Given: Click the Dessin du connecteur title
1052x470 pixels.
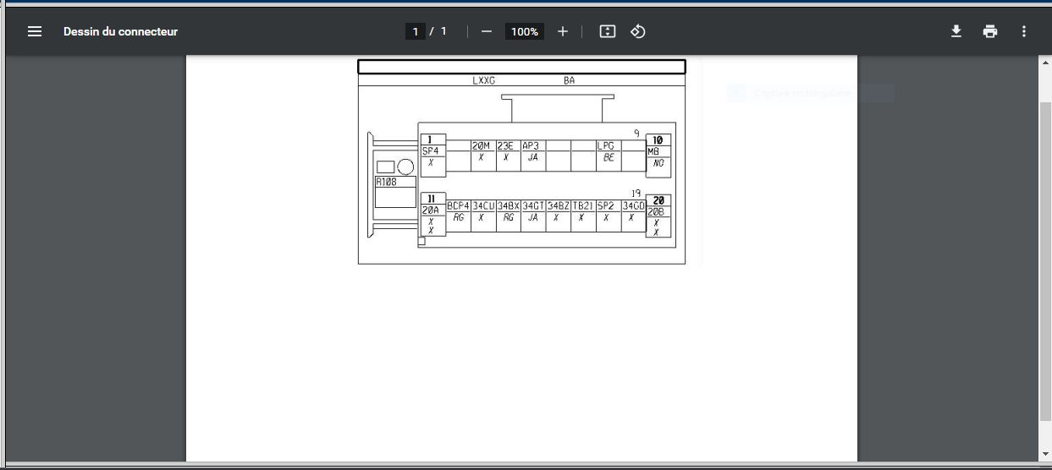Looking at the screenshot, I should [x=120, y=31].
